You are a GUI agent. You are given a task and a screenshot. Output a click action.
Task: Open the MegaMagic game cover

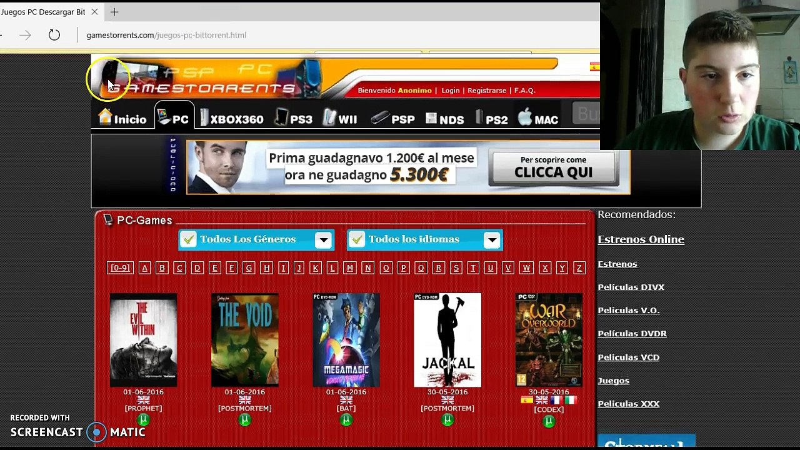(346, 340)
